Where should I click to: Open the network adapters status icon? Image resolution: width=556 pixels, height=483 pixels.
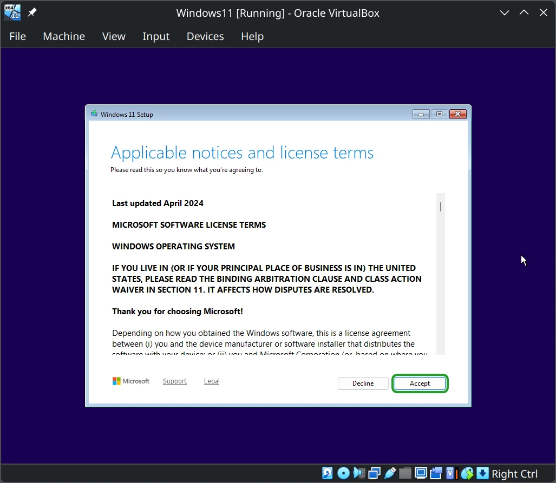click(375, 473)
